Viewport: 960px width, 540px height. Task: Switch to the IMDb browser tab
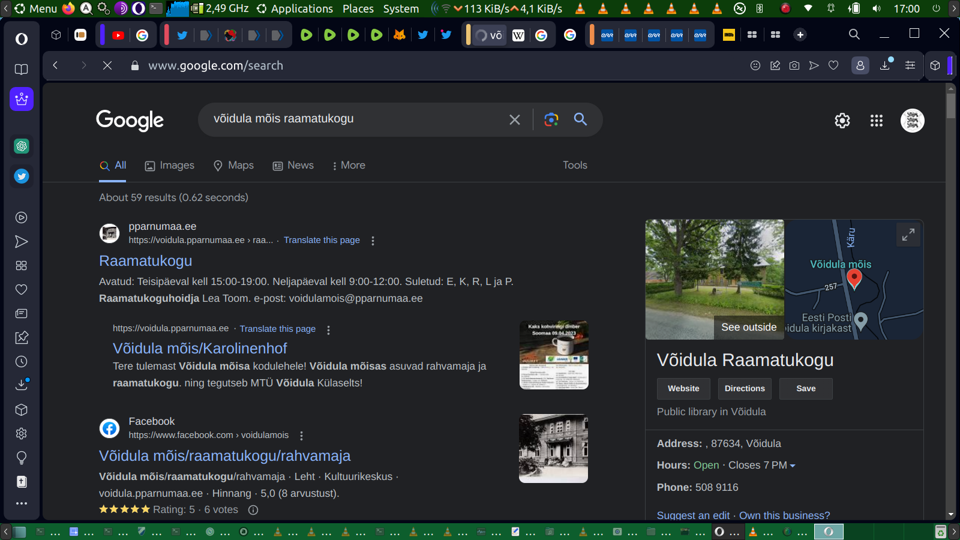pyautogui.click(x=729, y=35)
